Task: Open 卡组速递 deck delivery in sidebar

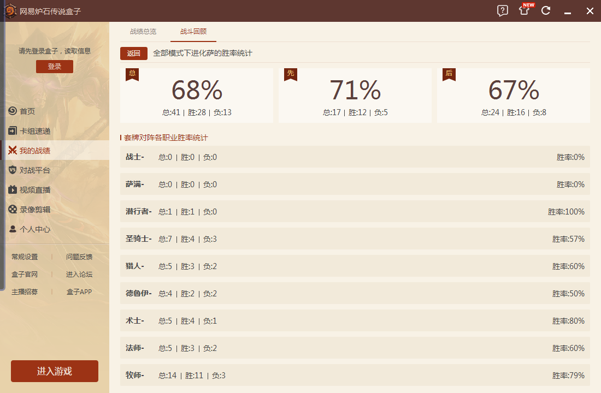Action: 34,131
